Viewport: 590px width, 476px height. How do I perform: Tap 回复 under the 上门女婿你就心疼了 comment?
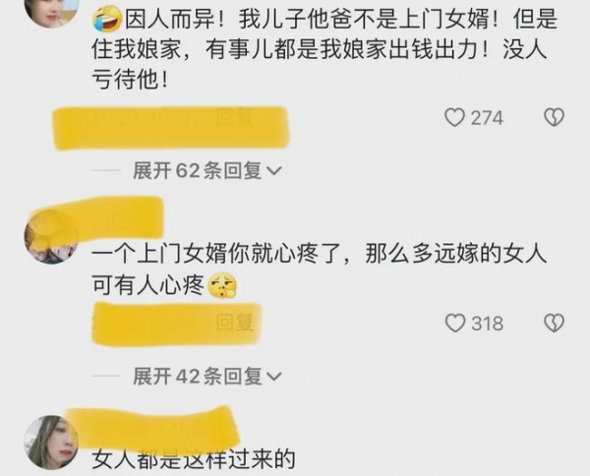tap(234, 324)
